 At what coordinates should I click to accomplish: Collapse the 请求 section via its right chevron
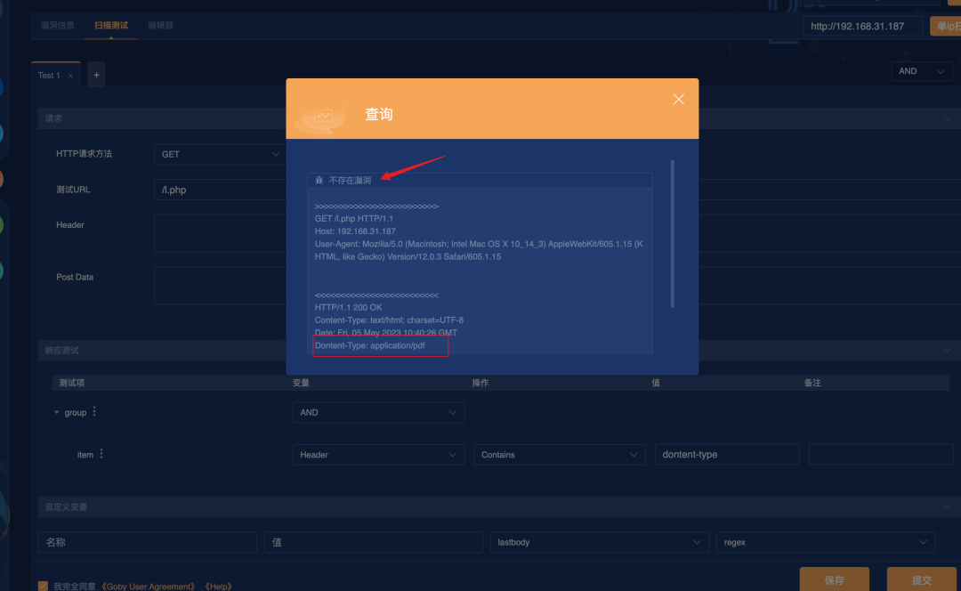pos(945,117)
